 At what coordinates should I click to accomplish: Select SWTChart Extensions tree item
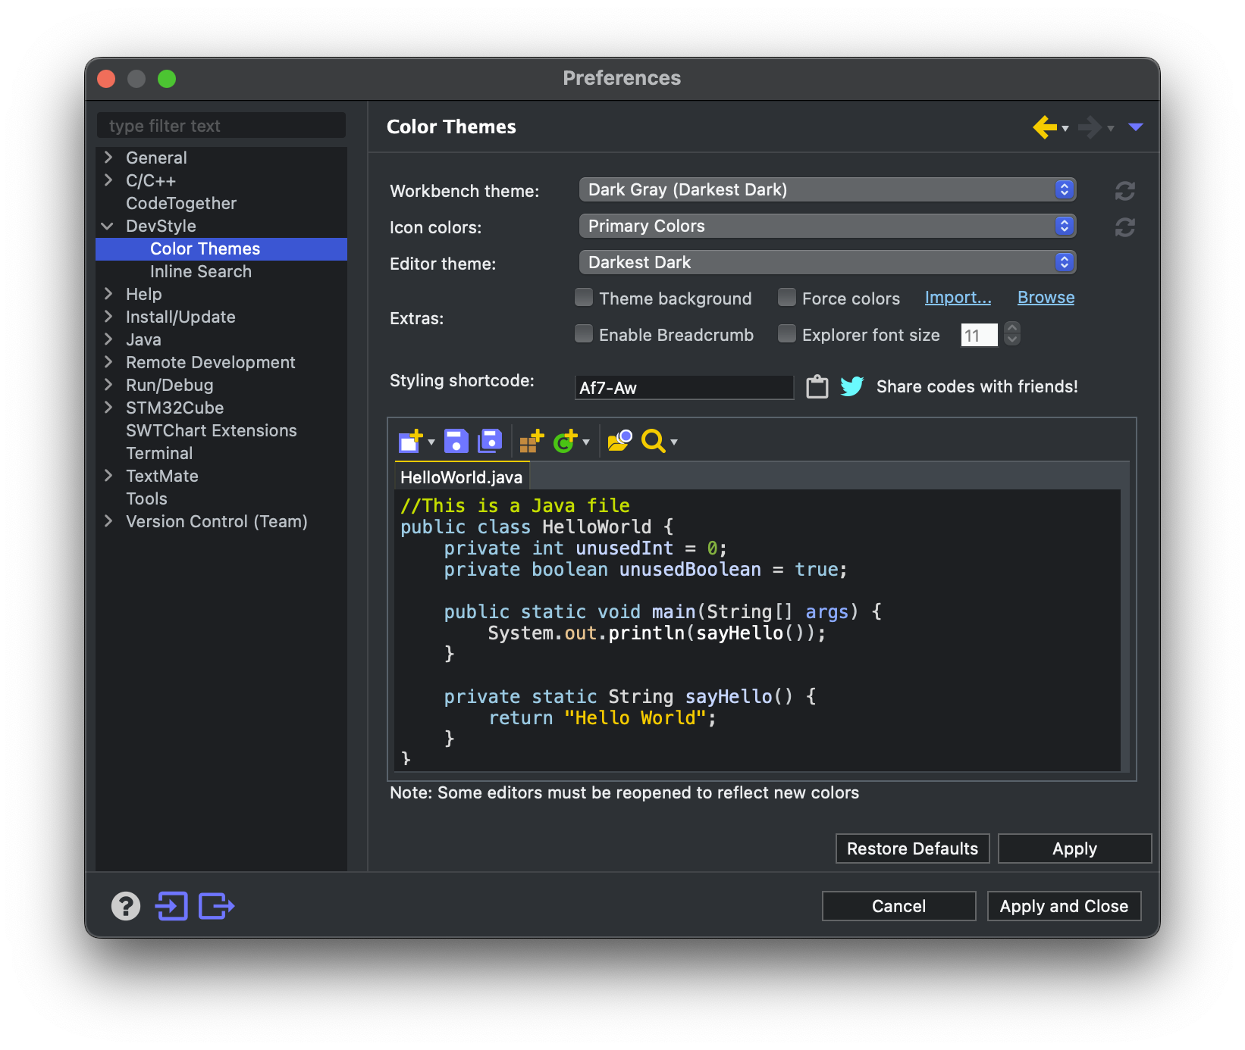click(212, 430)
